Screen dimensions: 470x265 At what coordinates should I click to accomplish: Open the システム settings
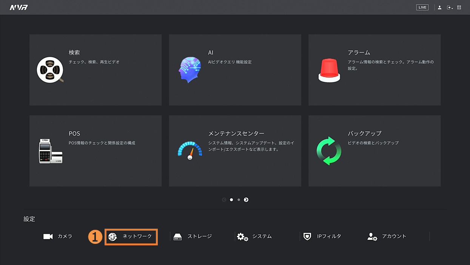[254, 236]
